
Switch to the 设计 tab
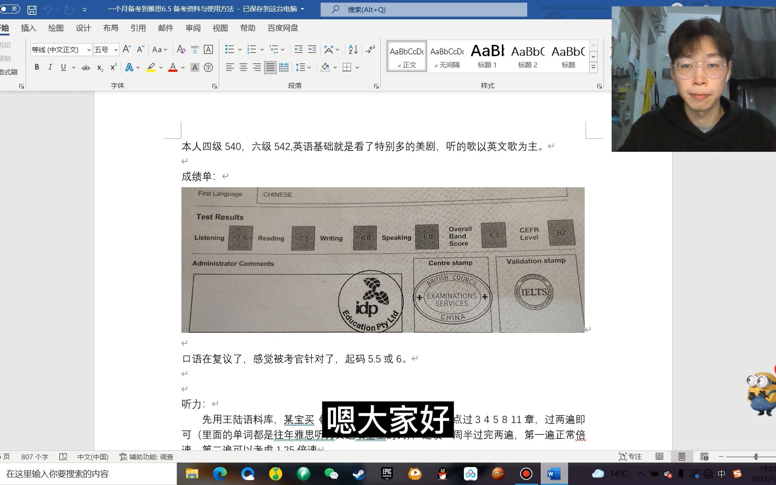[x=83, y=28]
